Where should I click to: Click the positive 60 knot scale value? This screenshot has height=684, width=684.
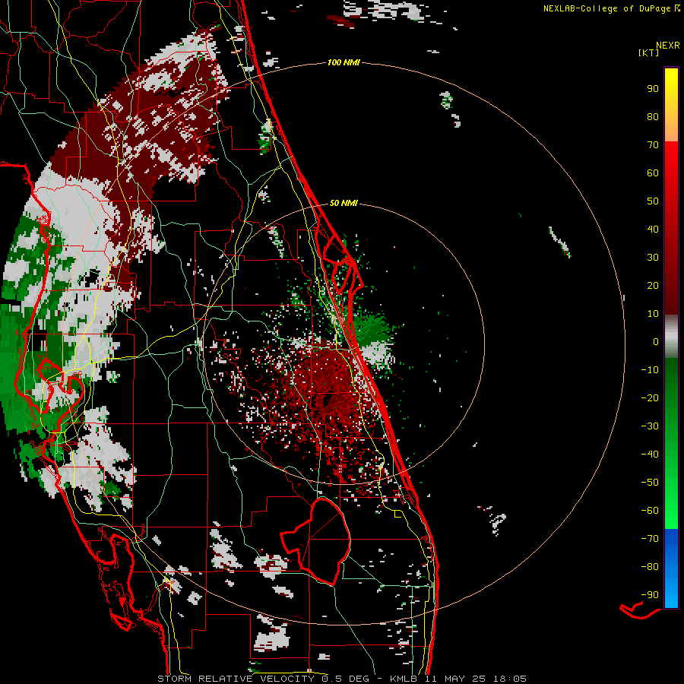tap(653, 173)
